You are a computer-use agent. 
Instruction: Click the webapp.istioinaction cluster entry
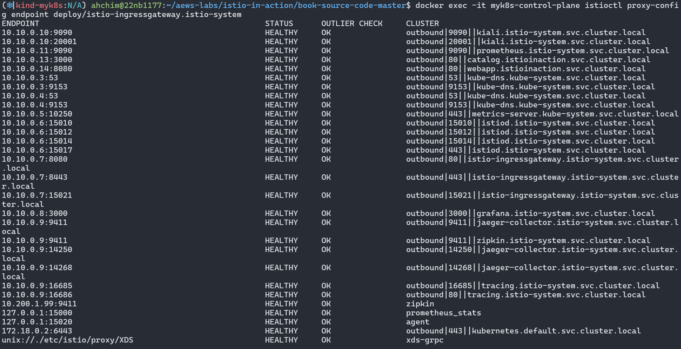526,69
